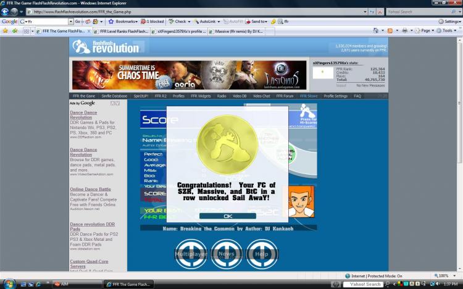
Task: Refresh the page using the refresh icon
Action: [372, 12]
